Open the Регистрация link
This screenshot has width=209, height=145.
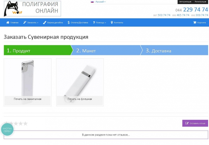[200, 2]
